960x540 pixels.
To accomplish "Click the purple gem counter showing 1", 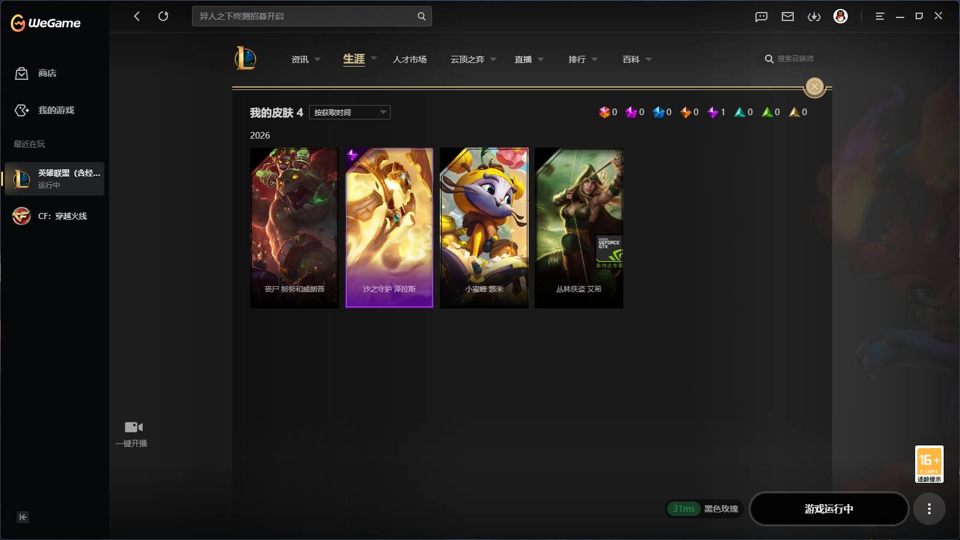I will click(x=716, y=112).
